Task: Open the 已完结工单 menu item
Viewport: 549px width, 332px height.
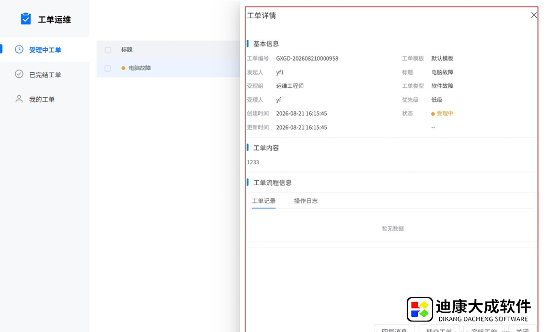Action: pos(45,75)
